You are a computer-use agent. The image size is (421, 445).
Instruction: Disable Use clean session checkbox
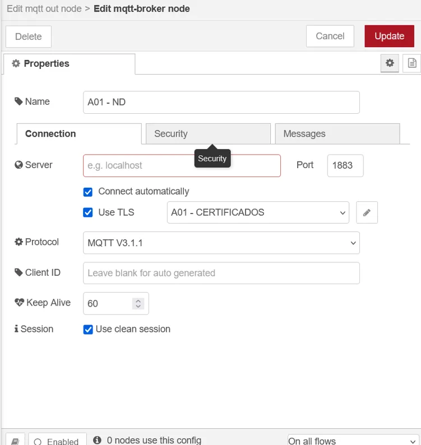click(x=88, y=330)
